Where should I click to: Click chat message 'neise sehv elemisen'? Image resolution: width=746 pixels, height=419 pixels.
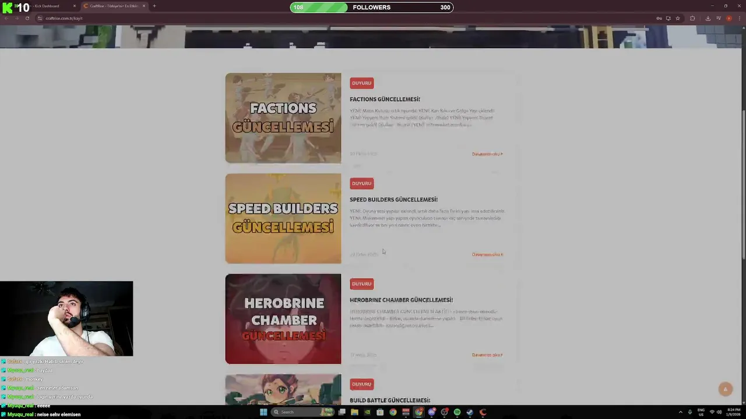58,414
